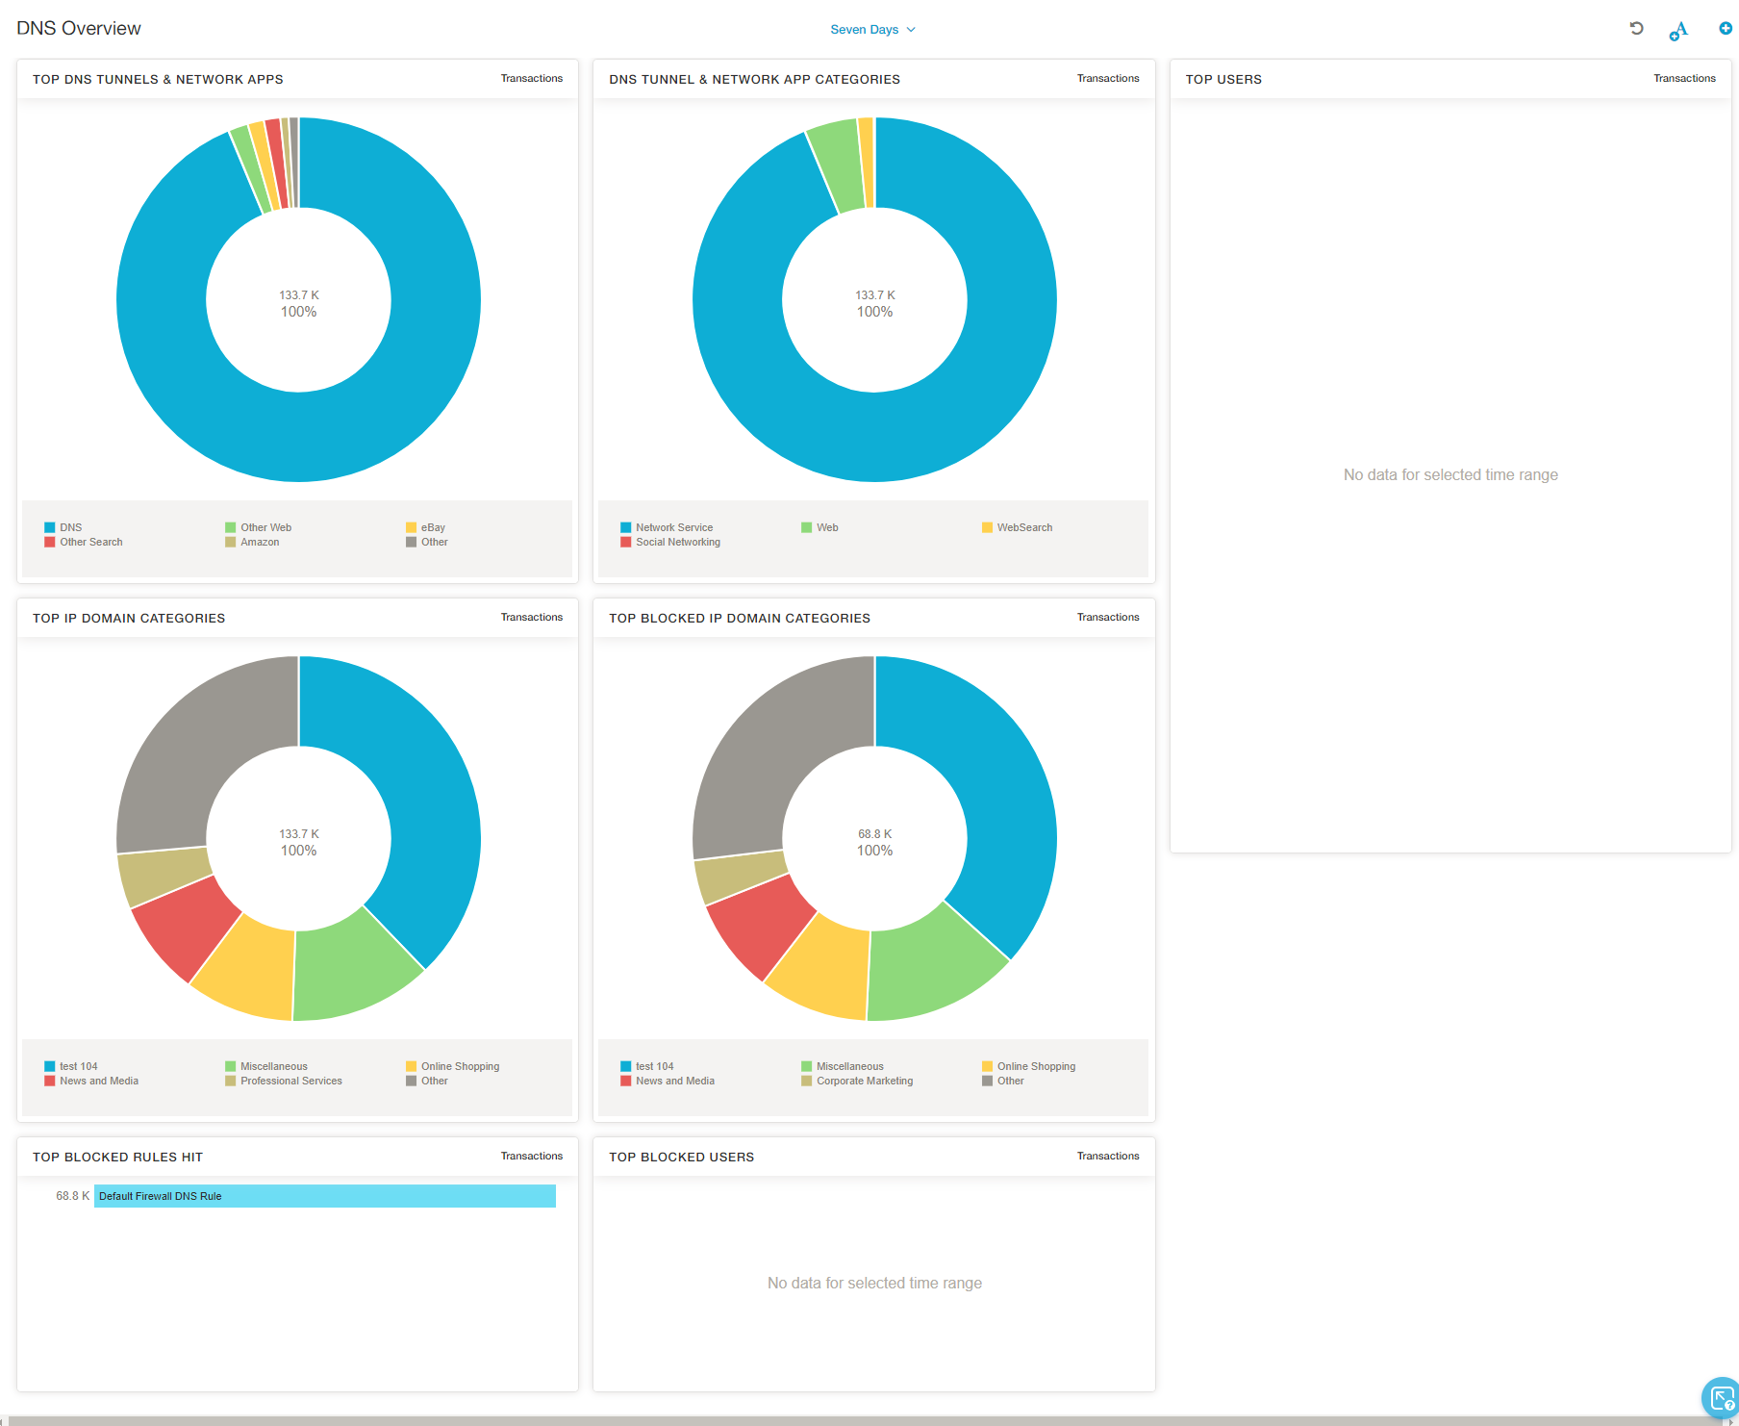The image size is (1739, 1426).
Task: Select the Top Blocked Users panel header
Action: (681, 1158)
